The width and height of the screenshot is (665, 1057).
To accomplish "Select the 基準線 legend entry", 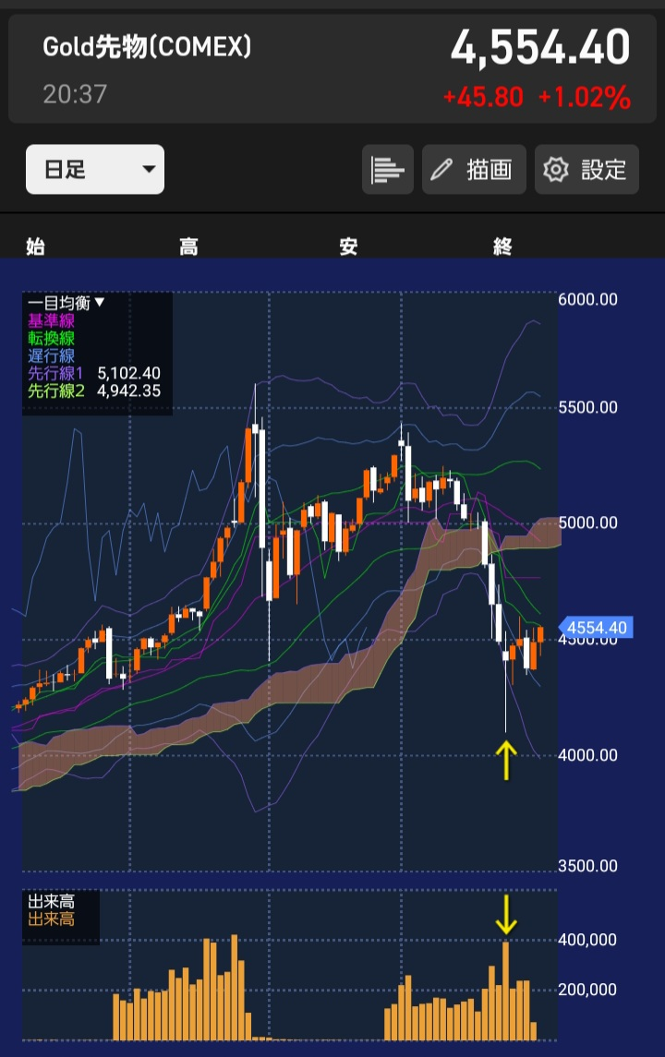I will (x=52, y=320).
